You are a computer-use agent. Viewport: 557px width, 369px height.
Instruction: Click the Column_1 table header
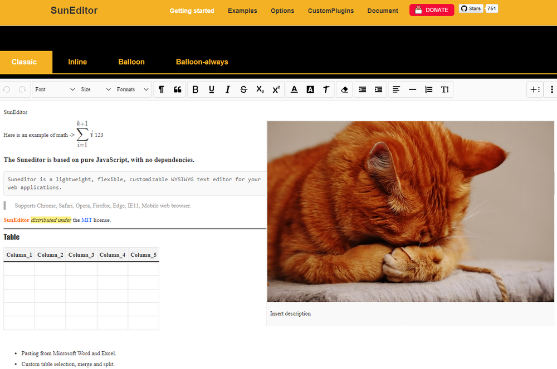point(19,255)
